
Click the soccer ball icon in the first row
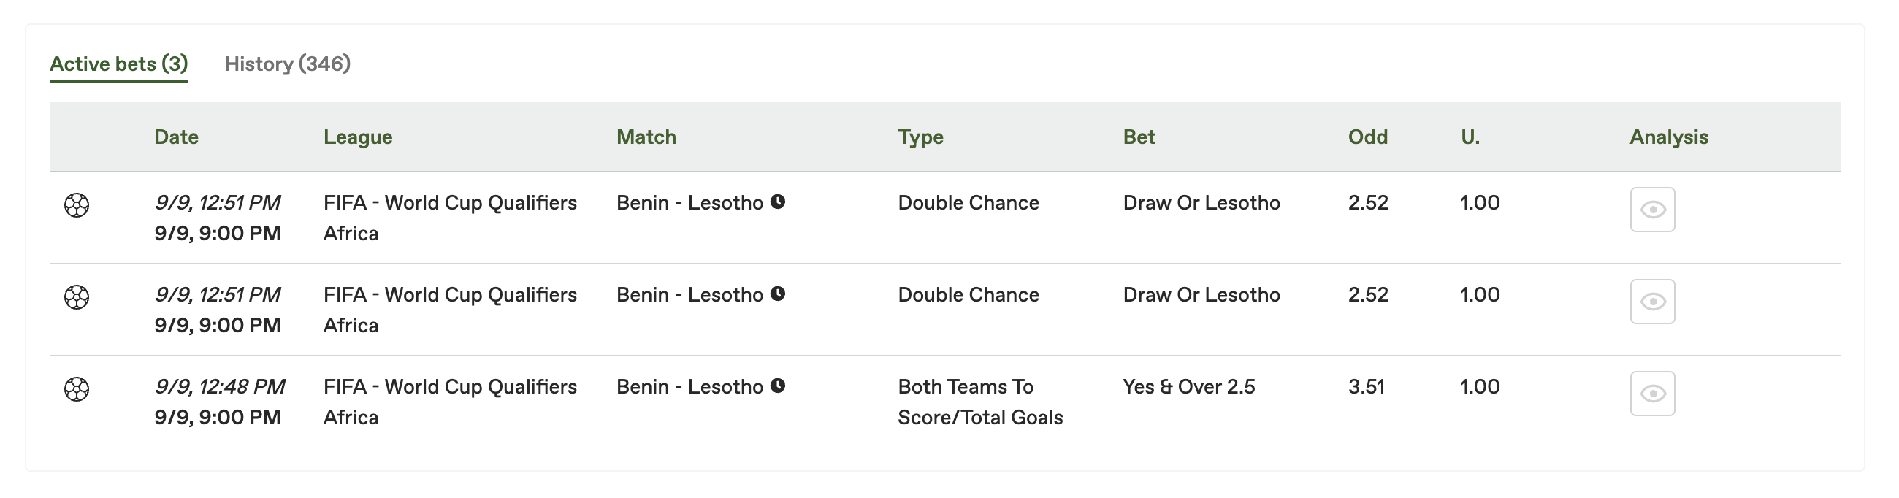tap(77, 204)
